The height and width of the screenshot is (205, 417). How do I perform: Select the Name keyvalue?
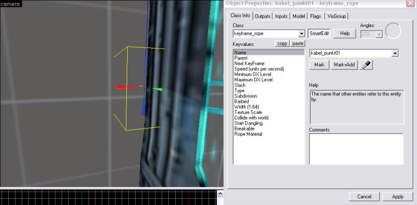pos(268,53)
